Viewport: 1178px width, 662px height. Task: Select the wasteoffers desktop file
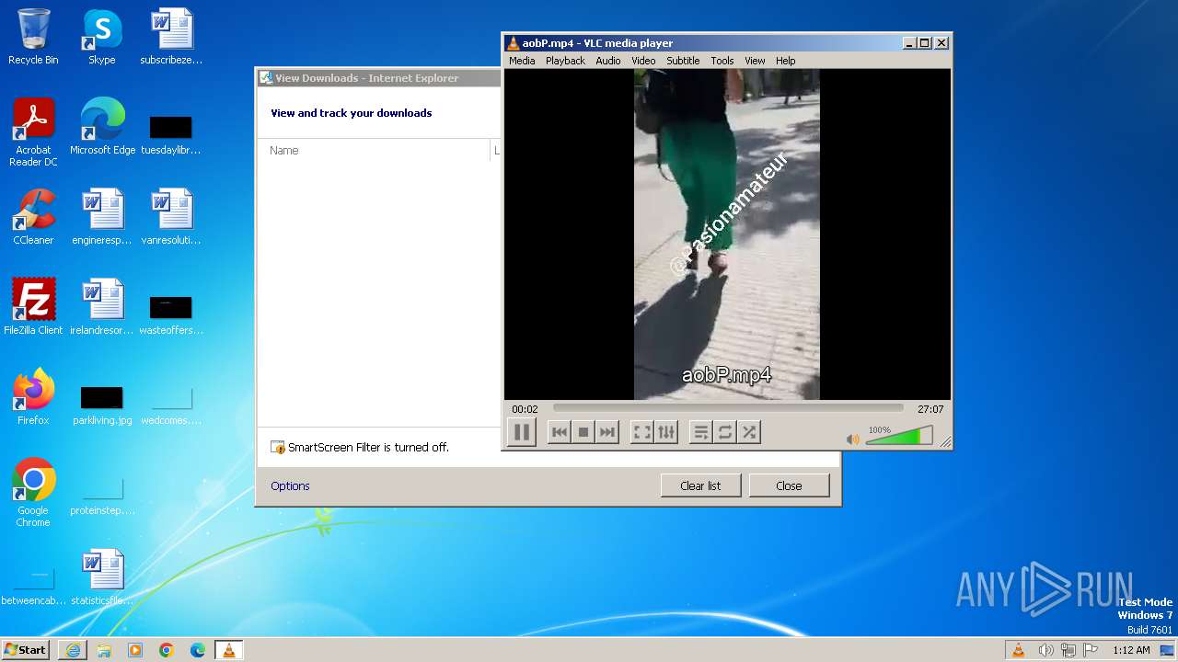[x=171, y=315]
